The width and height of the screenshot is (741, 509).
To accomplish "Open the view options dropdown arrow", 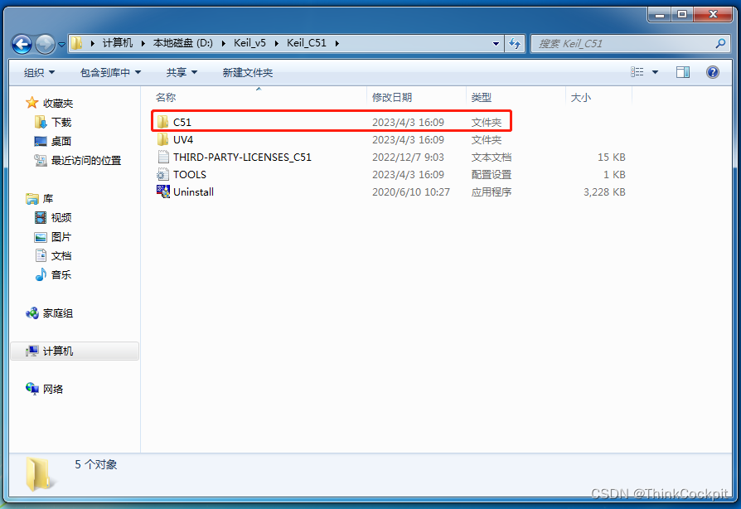I will (x=655, y=72).
